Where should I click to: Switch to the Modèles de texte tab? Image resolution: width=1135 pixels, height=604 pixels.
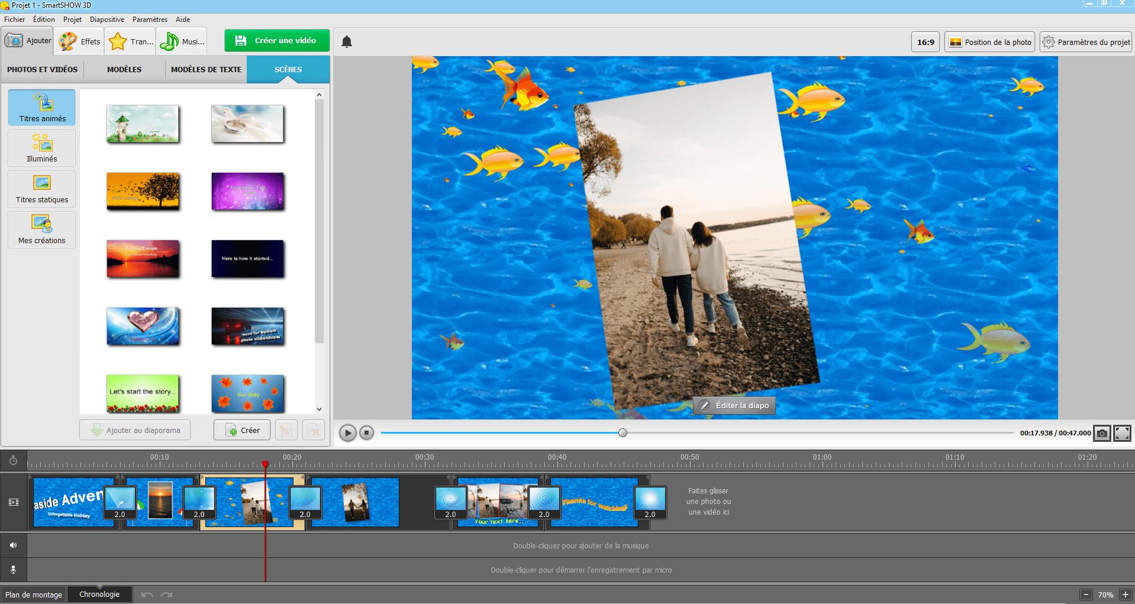(205, 69)
